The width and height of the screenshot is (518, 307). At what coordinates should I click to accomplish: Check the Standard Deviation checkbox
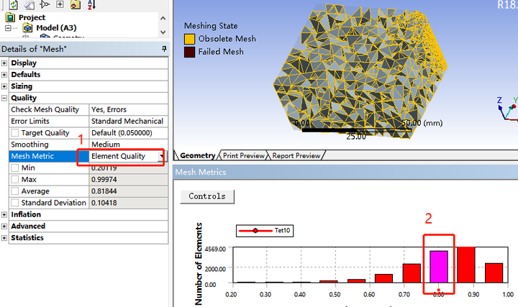[15, 203]
